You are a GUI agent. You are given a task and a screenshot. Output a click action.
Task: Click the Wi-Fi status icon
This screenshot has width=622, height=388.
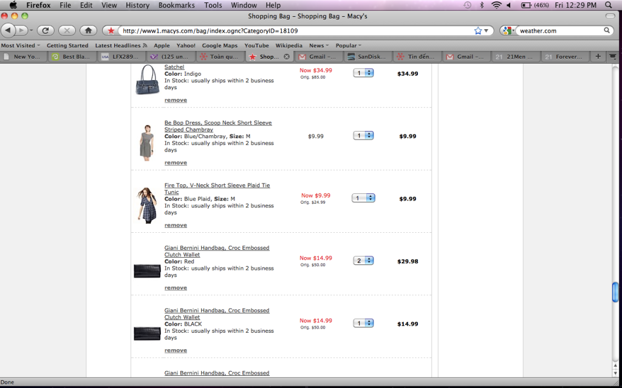(x=496, y=5)
